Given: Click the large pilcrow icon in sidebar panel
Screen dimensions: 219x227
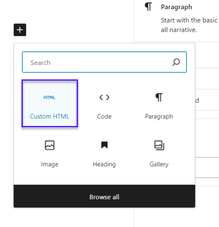Looking at the screenshot, I should point(148,7).
